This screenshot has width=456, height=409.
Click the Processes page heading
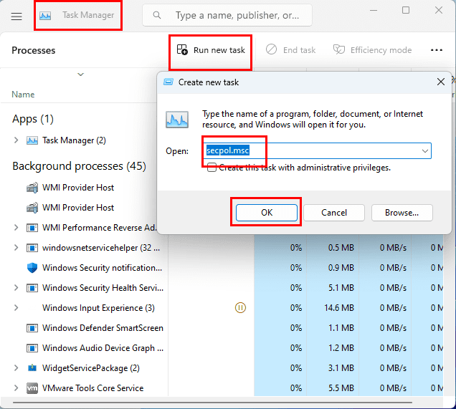click(34, 50)
